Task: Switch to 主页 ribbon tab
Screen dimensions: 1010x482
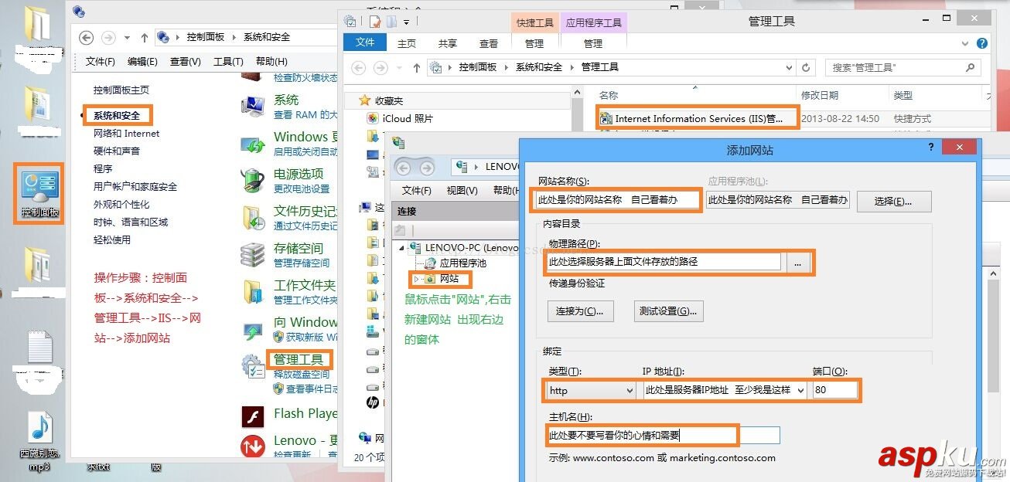Action: [x=407, y=43]
